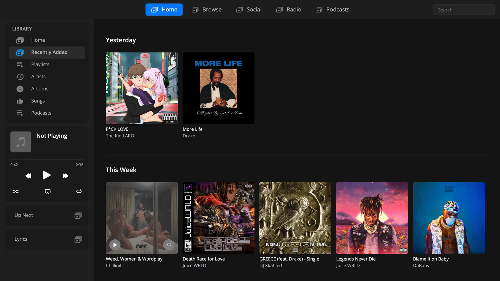Open the Death Race for Love cover
500x281 pixels.
pyautogui.click(x=218, y=218)
